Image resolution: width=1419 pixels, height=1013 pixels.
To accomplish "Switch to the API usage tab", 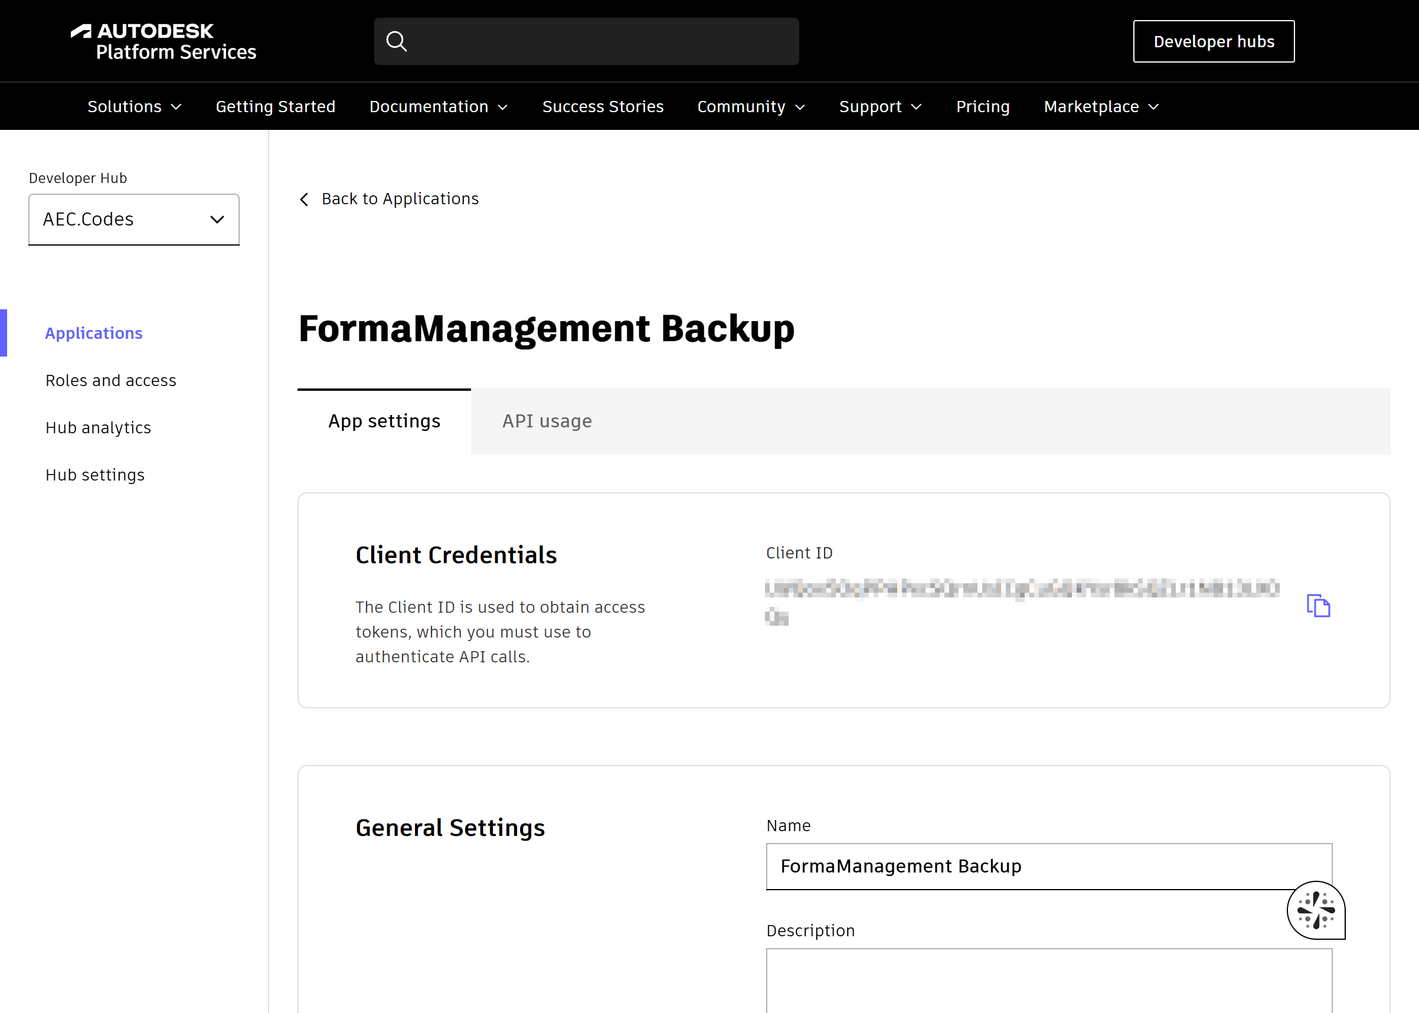I will [547, 421].
